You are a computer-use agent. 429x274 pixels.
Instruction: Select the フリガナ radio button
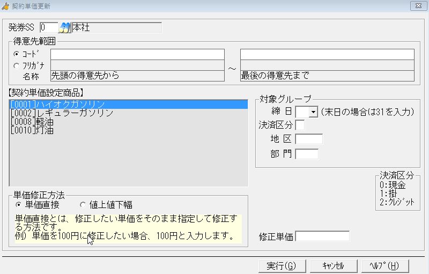(x=17, y=65)
